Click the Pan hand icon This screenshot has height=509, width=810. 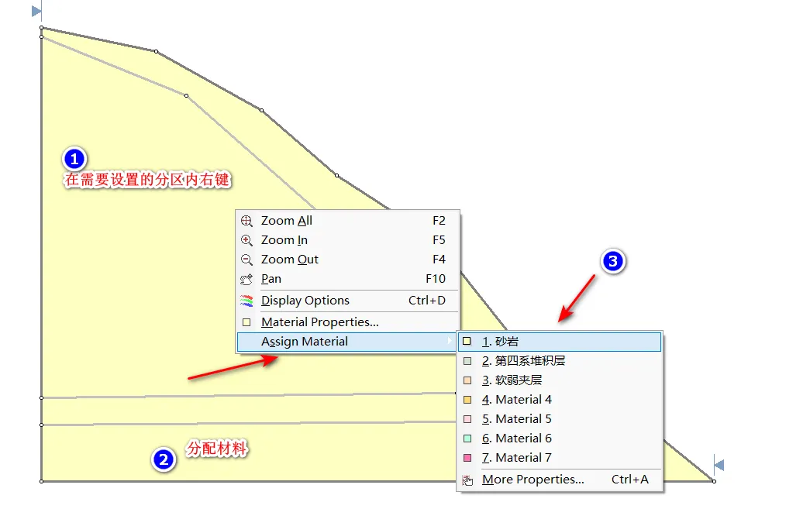click(x=247, y=279)
